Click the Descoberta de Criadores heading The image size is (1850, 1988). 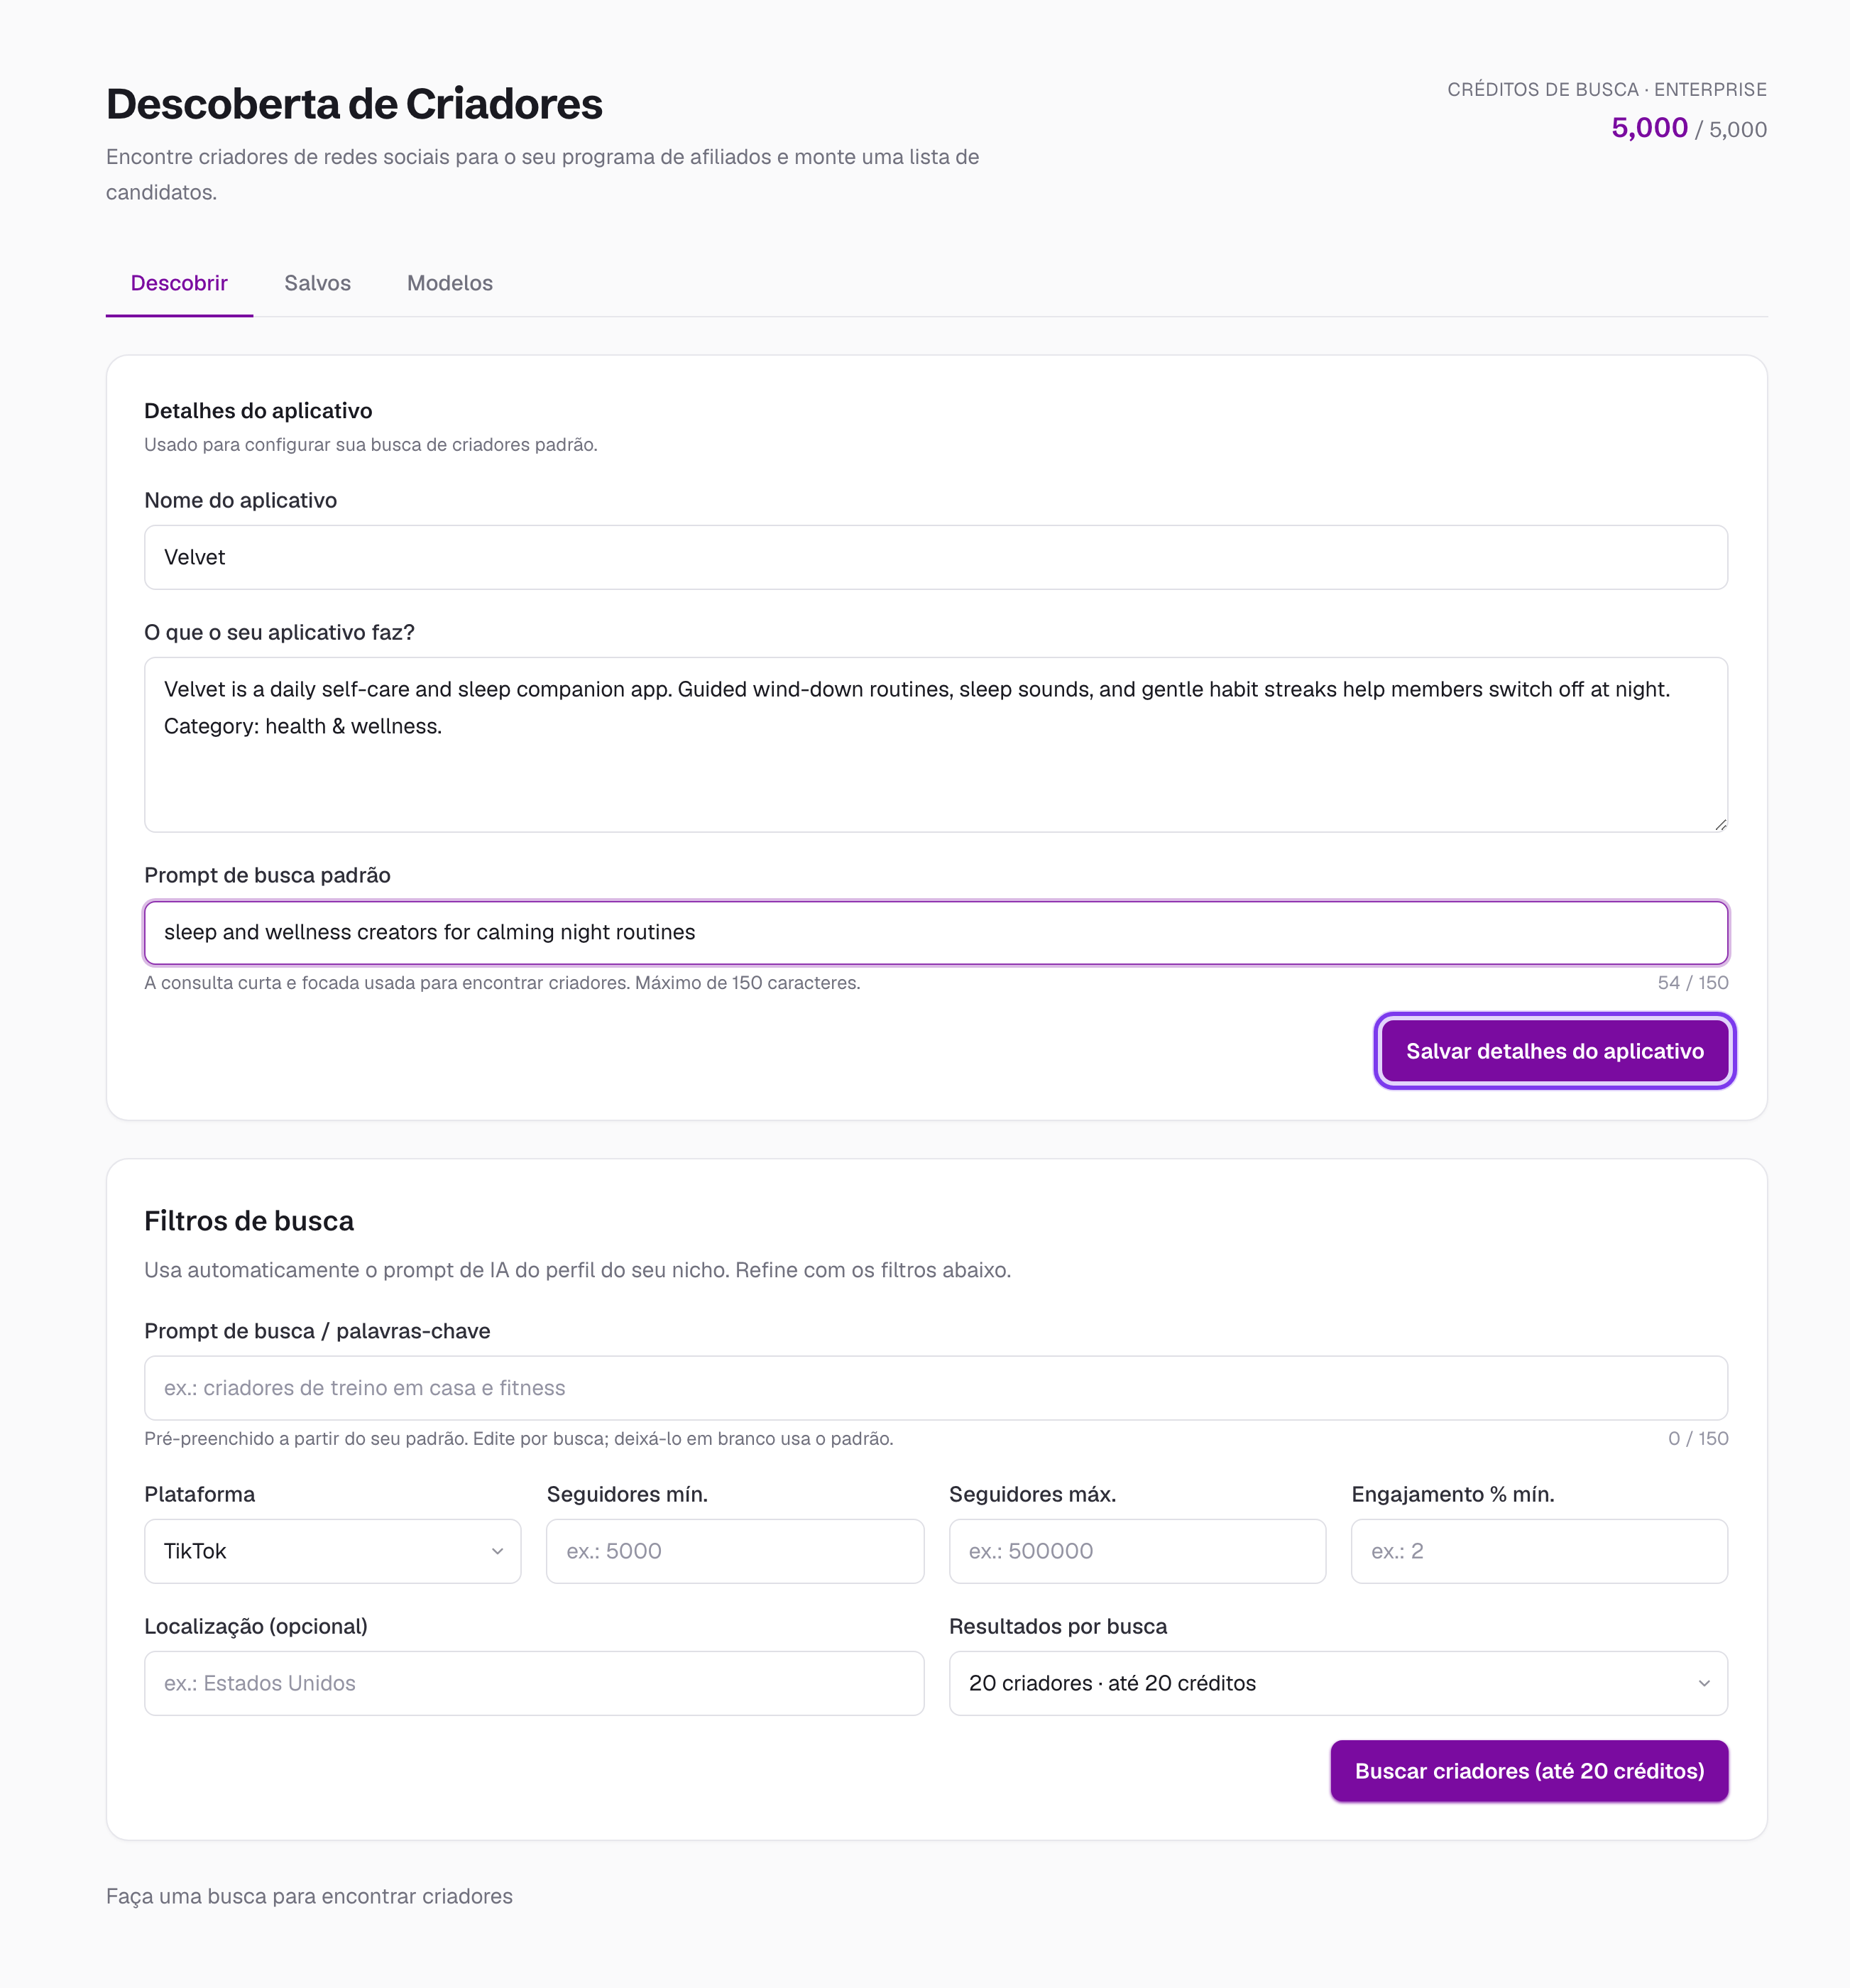coord(354,104)
